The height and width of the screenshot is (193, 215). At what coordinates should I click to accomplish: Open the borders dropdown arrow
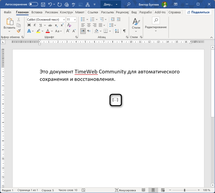tap(110, 31)
